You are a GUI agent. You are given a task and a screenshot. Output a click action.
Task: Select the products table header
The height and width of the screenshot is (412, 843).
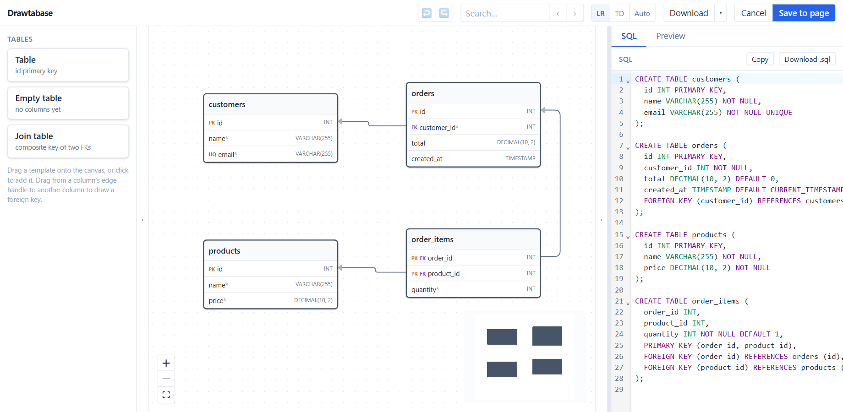pos(271,251)
